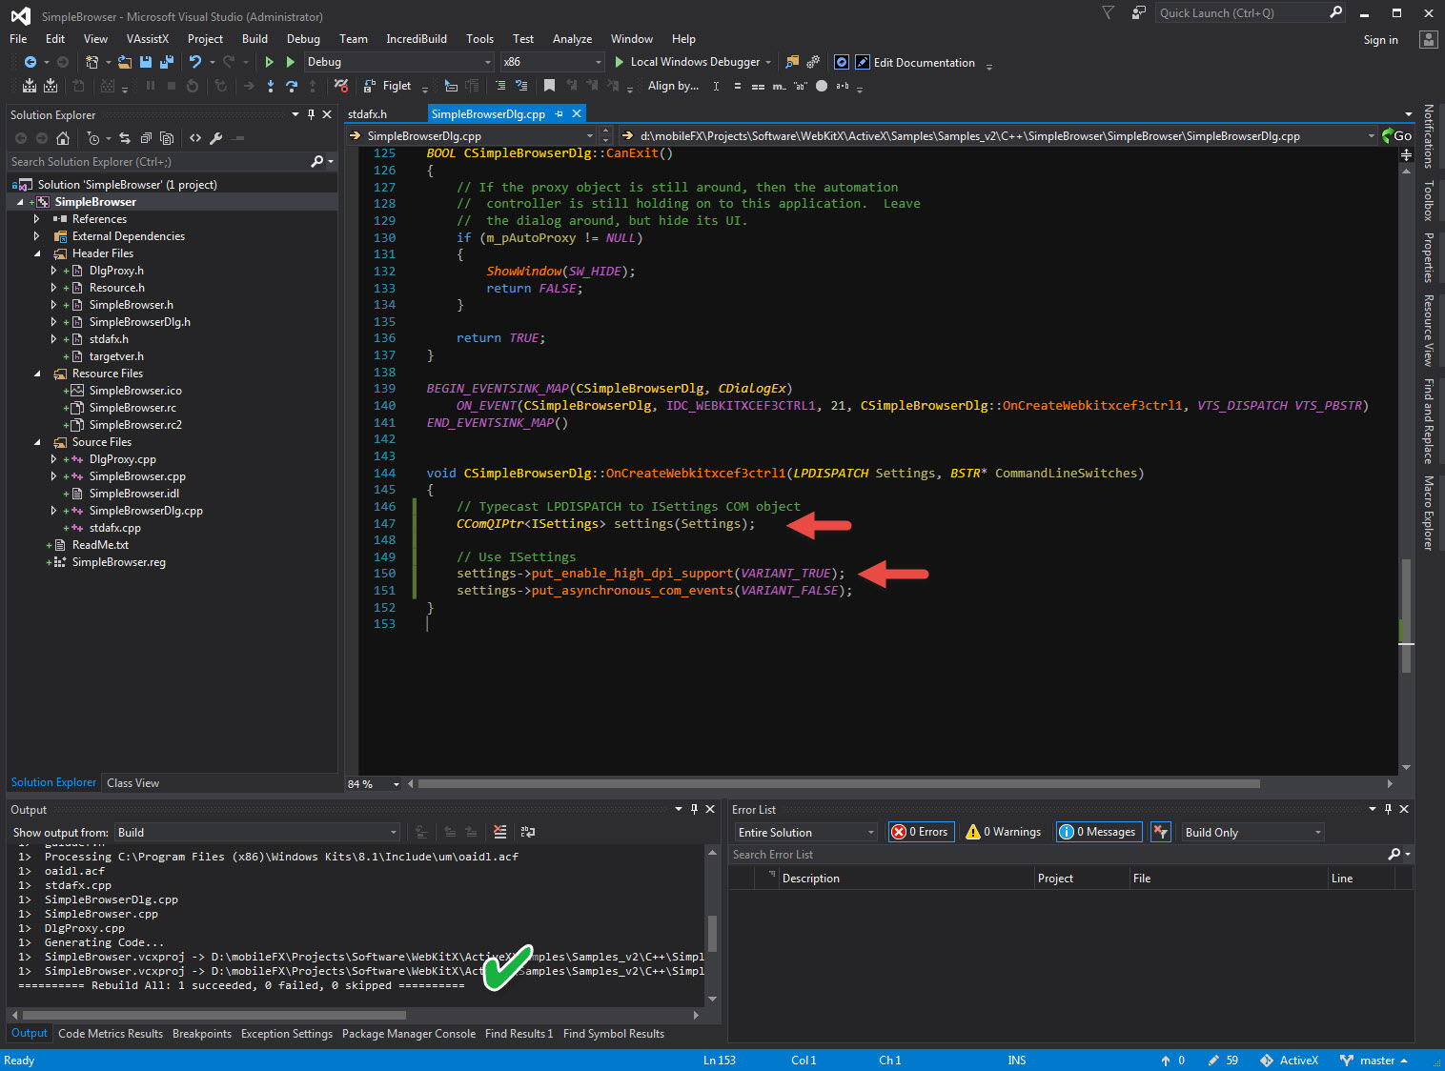Click the Step Over debug icon
Viewport: 1445px width, 1071px height.
point(292,86)
